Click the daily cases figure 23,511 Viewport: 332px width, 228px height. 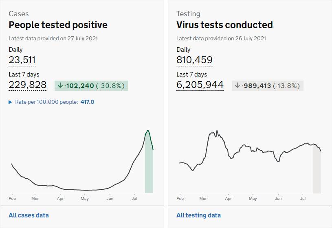click(x=22, y=60)
